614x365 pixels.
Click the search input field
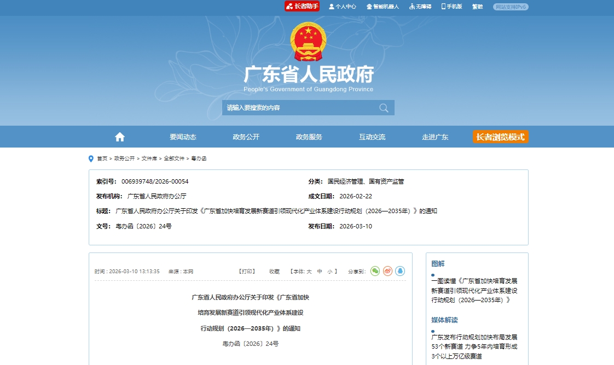point(298,108)
